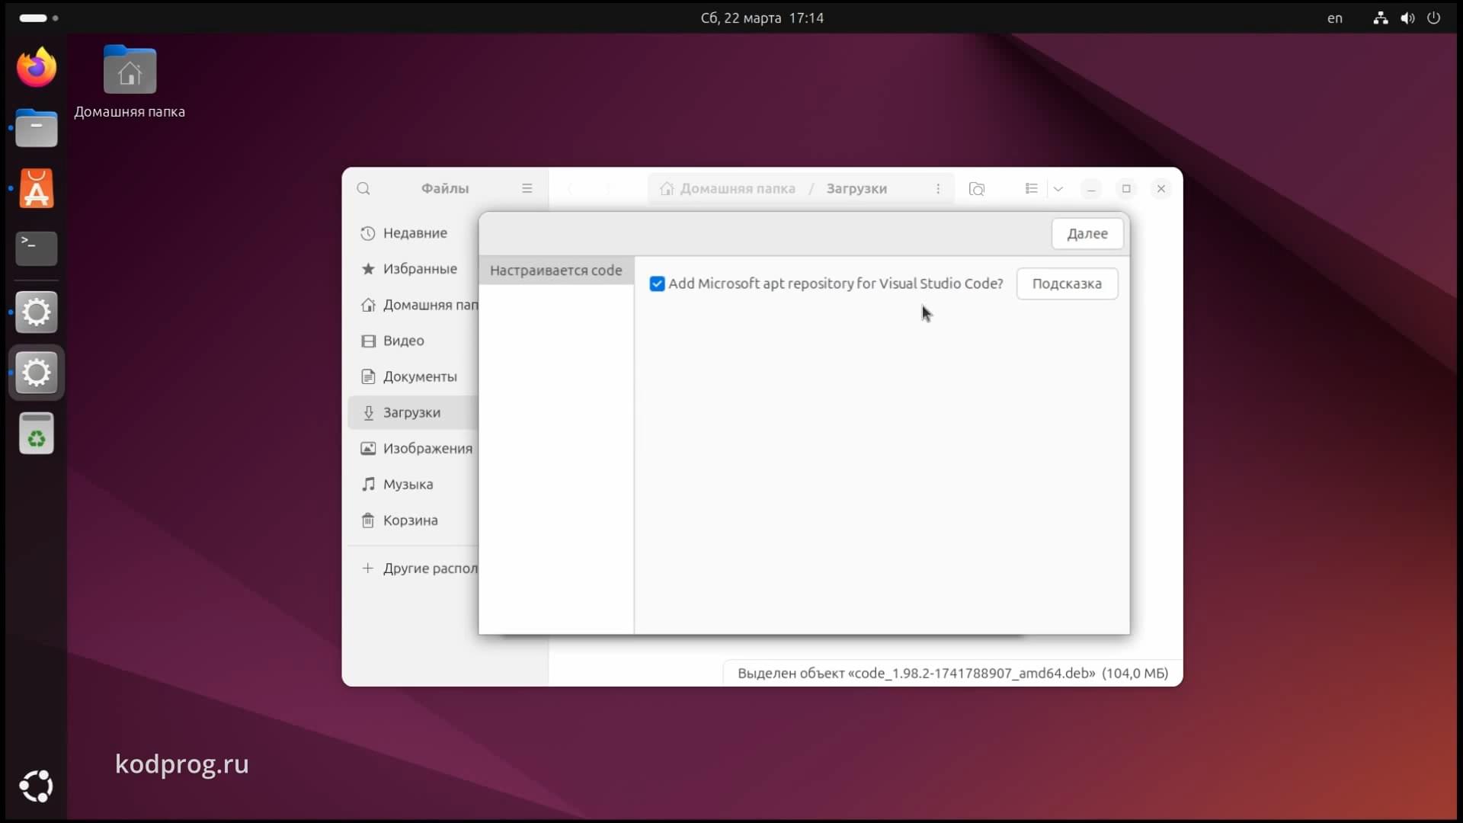Open Документы in Files sidebar
The height and width of the screenshot is (823, 1463).
[x=412, y=376]
